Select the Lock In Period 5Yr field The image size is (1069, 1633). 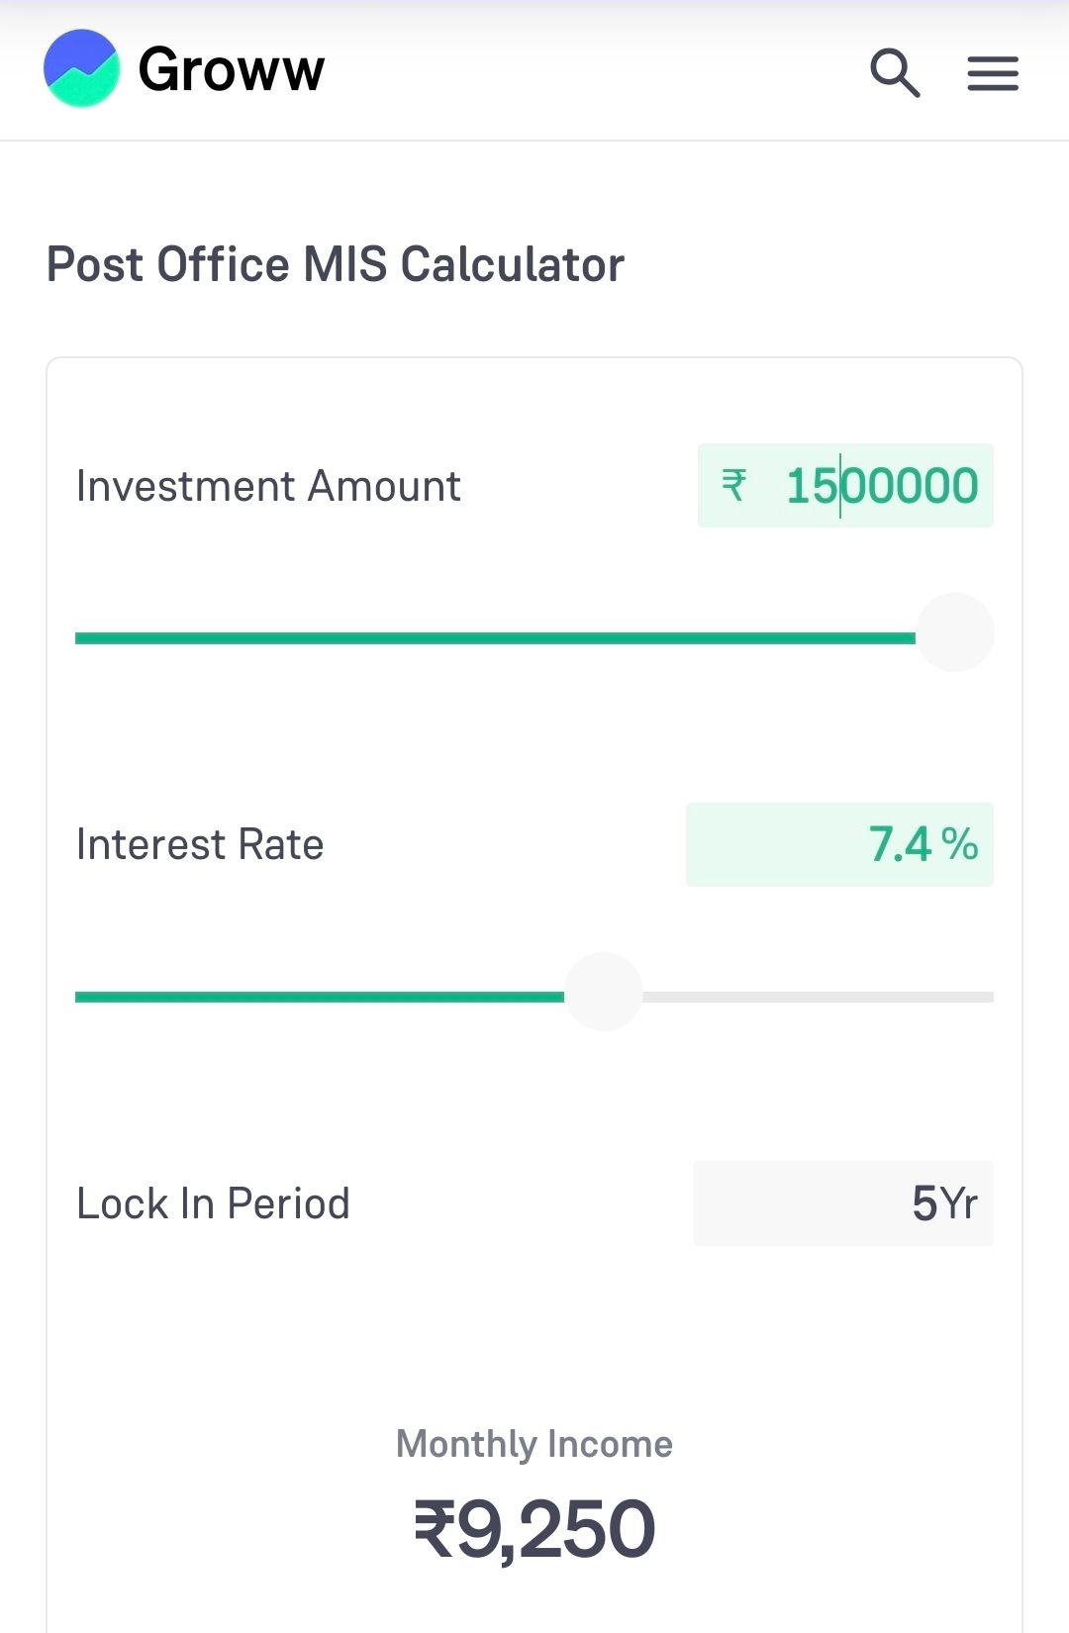pos(842,1203)
